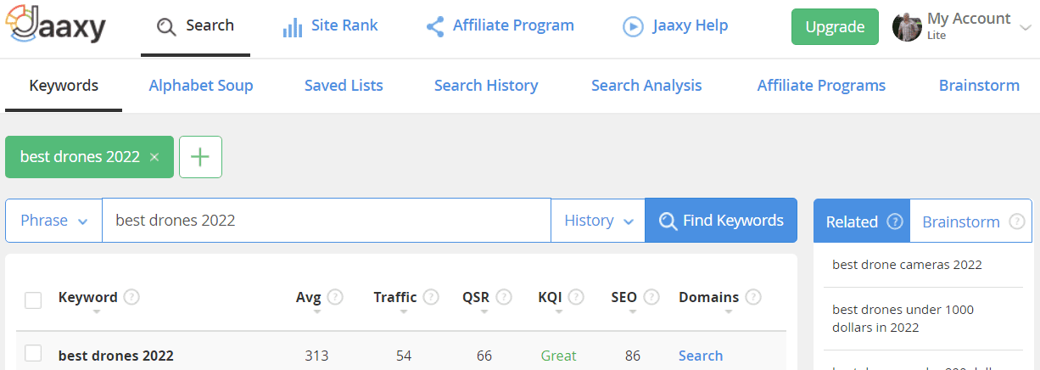Screen dimensions: 1040x370
Task: Toggle the select-all keywords checkbox
Action: pyautogui.click(x=33, y=300)
